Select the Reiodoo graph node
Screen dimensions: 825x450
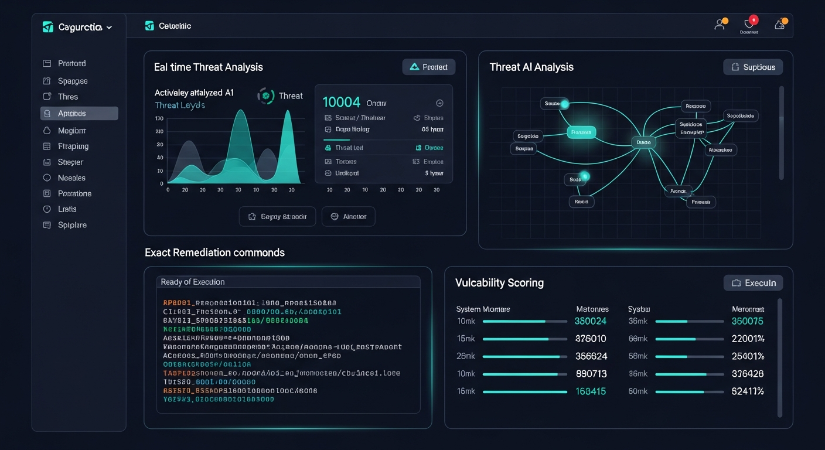(x=696, y=106)
